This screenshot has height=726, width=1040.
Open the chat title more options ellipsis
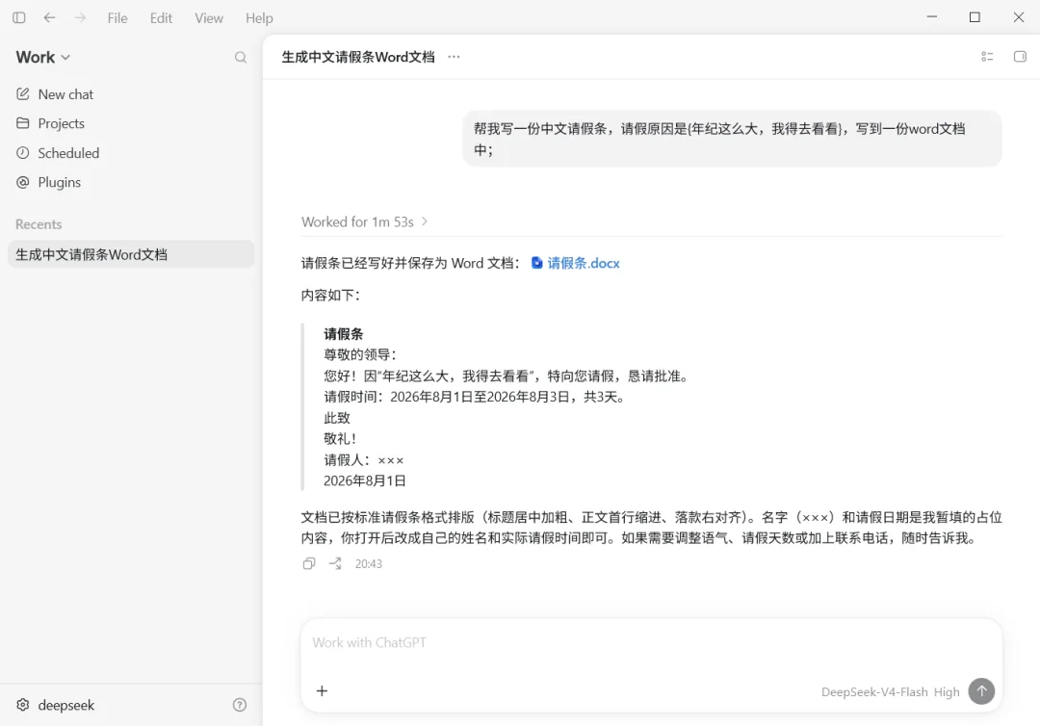454,57
